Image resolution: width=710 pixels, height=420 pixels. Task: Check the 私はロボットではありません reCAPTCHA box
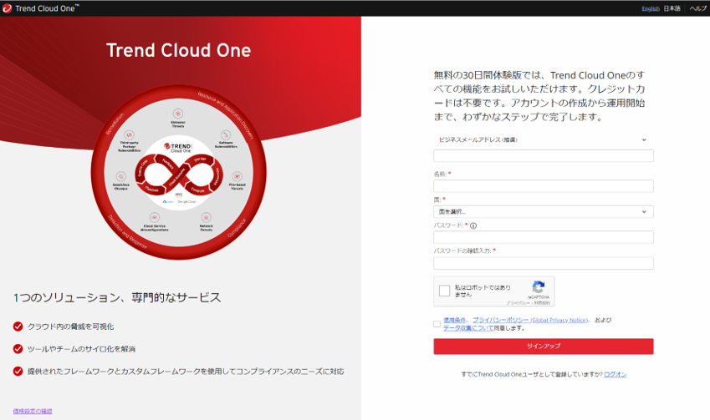[x=445, y=291]
